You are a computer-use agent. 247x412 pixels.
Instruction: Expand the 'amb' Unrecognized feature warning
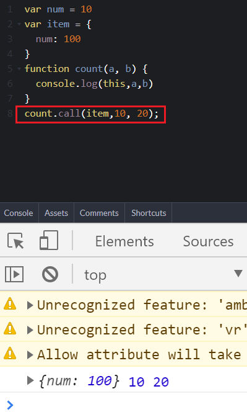coord(30,305)
